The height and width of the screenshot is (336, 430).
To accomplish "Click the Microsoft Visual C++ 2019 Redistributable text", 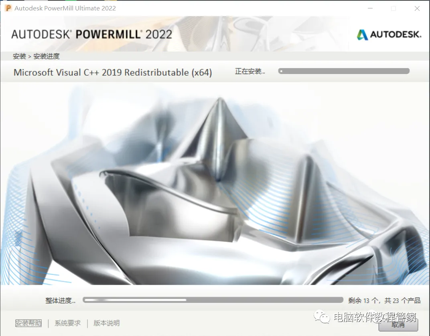I will (113, 72).
